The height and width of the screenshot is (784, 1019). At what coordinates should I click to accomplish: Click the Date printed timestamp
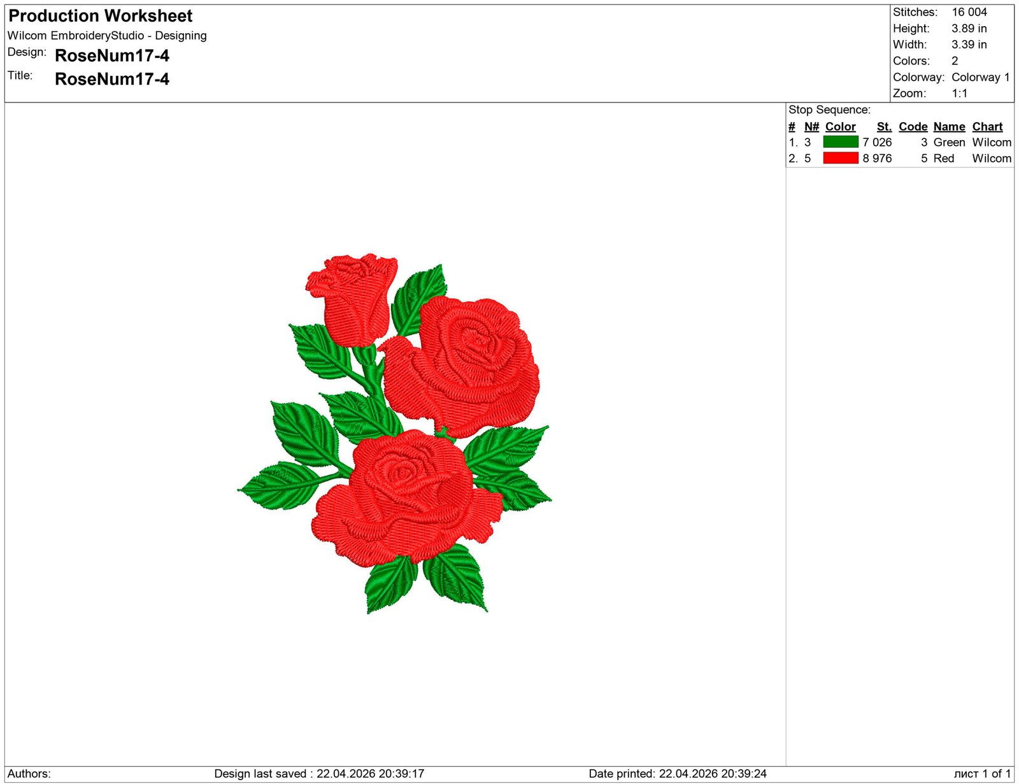coord(677,774)
